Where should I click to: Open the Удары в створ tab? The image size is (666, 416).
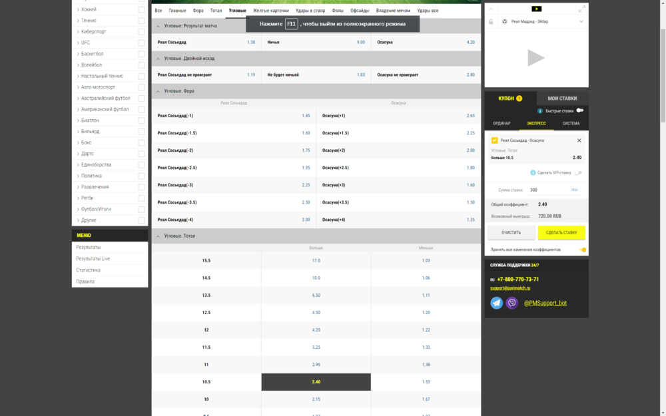point(310,11)
